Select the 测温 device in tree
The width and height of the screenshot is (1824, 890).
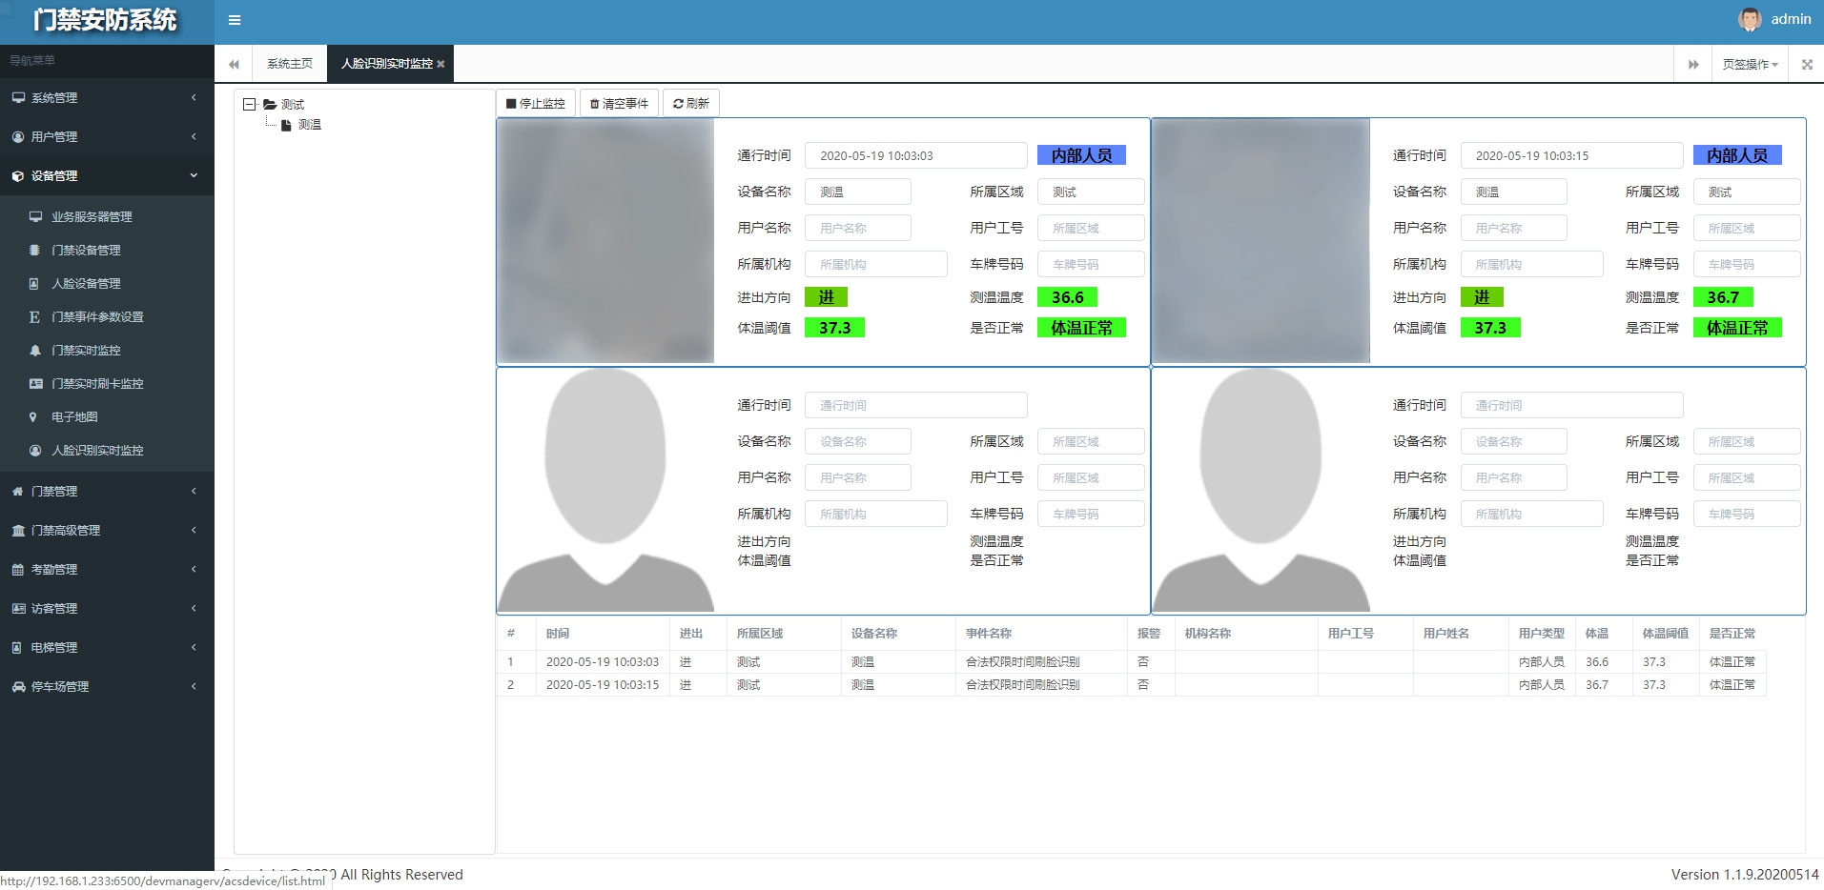(x=309, y=125)
